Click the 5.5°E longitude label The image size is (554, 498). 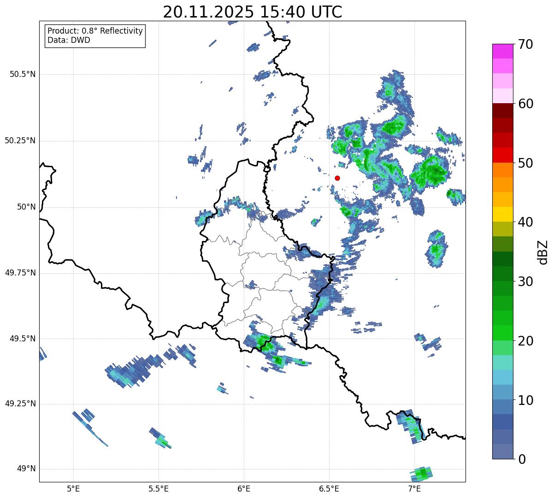coord(159,489)
